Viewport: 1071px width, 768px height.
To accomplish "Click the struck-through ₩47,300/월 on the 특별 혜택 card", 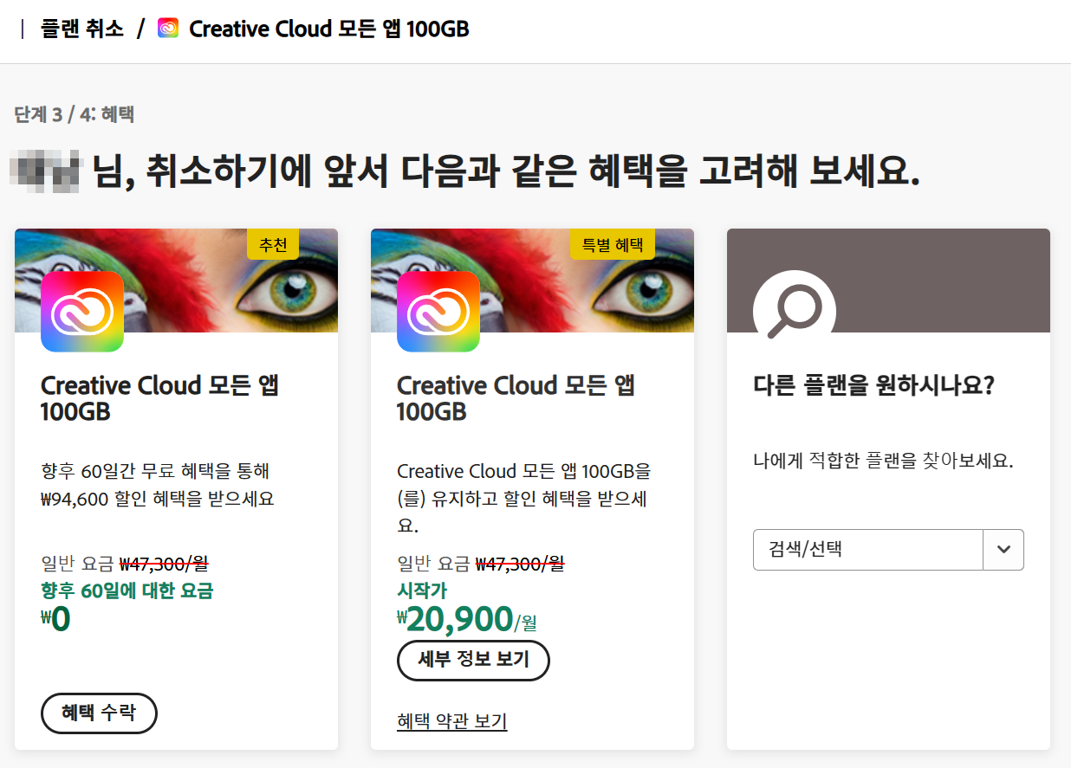I will point(520,565).
